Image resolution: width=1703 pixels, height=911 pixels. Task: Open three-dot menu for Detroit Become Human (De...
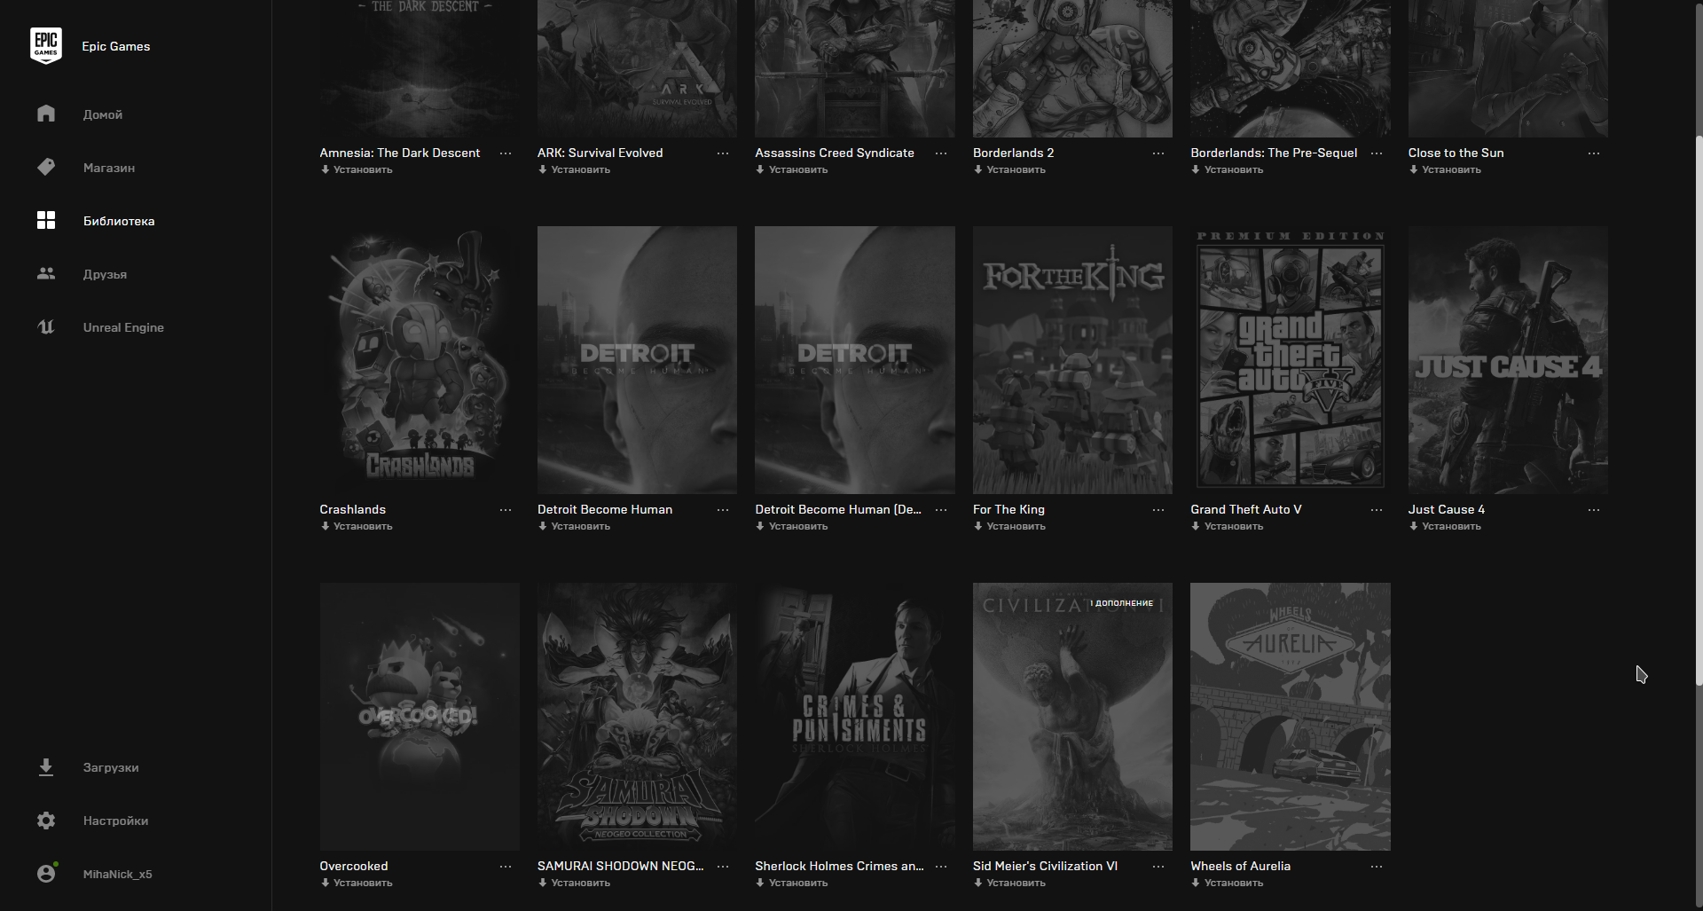[941, 510]
